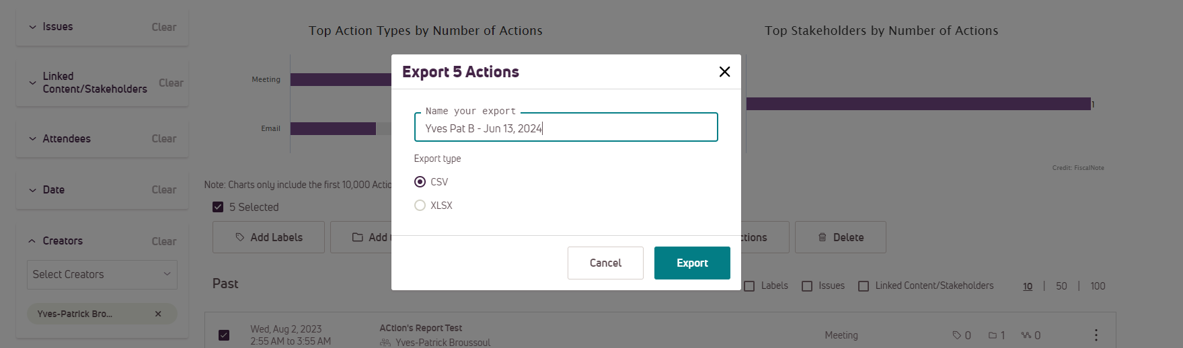Close the Export 5 Actions dialog

coord(724,72)
